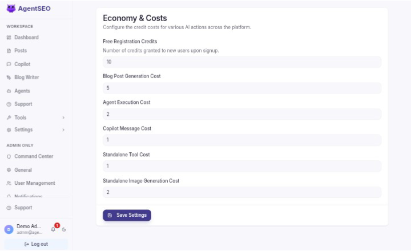Focus the Free Registration Credits field

click(x=242, y=62)
